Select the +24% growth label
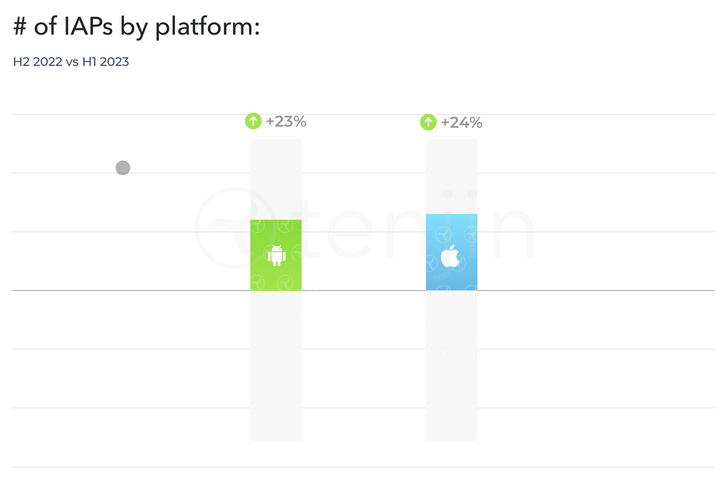Image resolution: width=725 pixels, height=484 pixels. coord(462,122)
